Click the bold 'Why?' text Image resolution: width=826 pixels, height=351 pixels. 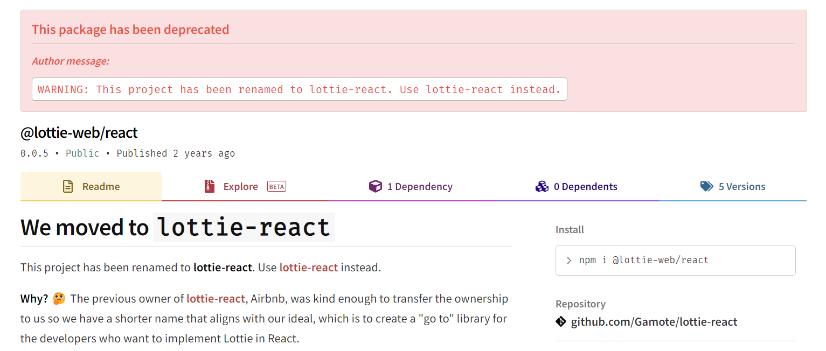pyautogui.click(x=34, y=298)
